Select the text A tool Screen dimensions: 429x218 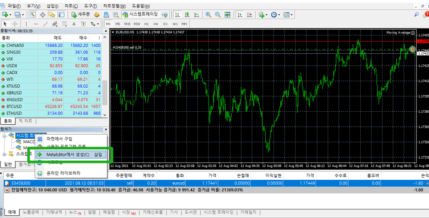74,24
